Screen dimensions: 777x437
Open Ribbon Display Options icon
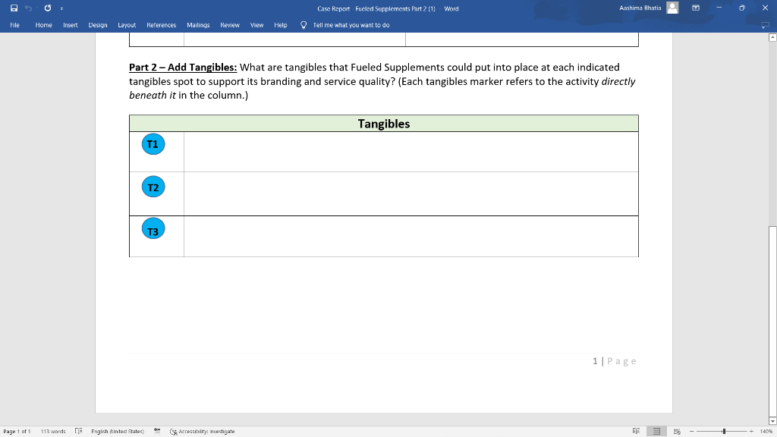pyautogui.click(x=696, y=8)
